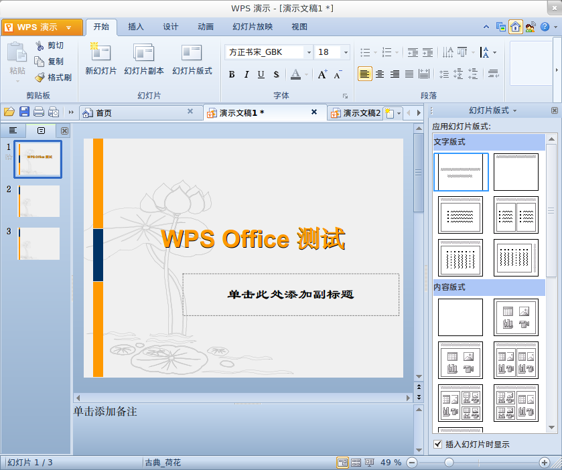Switch to the 设计 ribbon tab

pyautogui.click(x=170, y=27)
